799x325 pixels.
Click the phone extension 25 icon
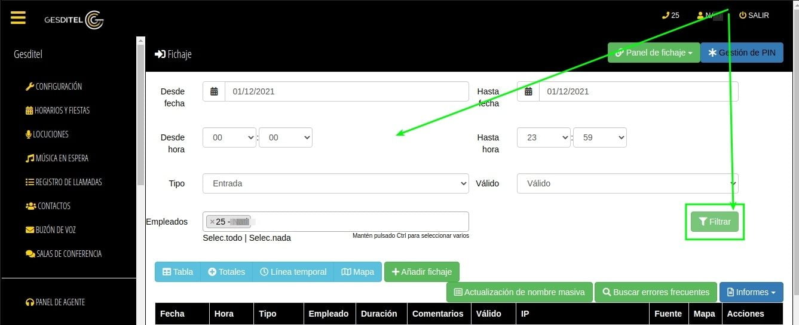click(x=666, y=16)
